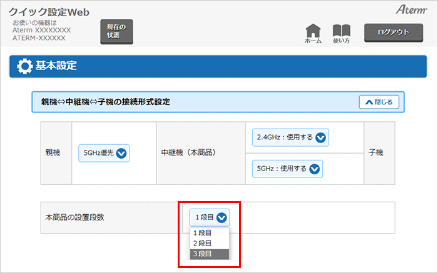Open the 使い方 book icon
Viewport: 438px width, 273px height.
click(x=341, y=34)
